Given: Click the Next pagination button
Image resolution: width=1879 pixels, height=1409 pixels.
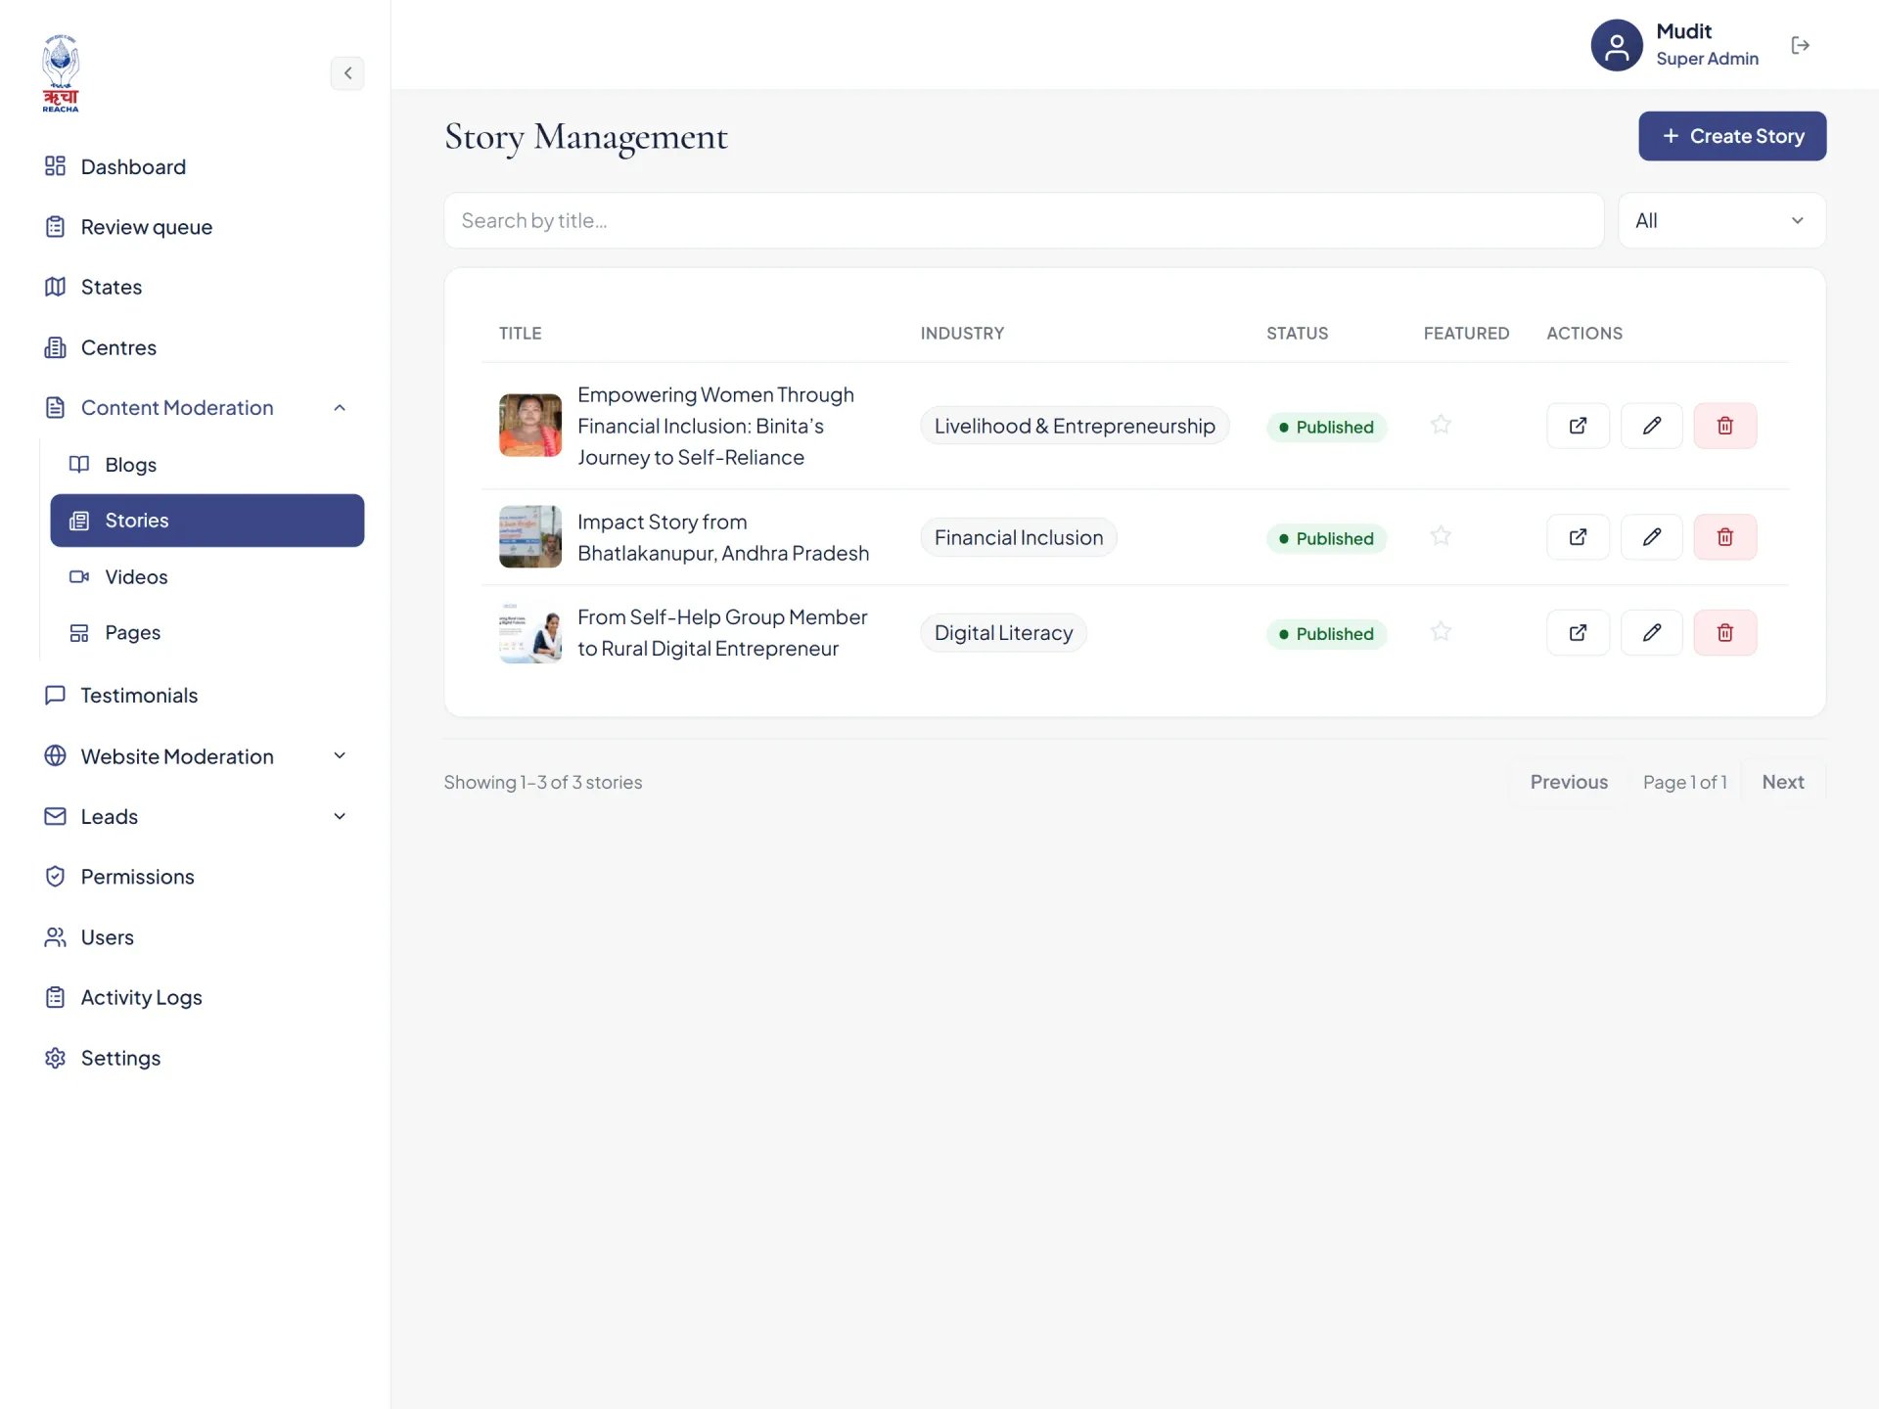Looking at the screenshot, I should pos(1783,782).
